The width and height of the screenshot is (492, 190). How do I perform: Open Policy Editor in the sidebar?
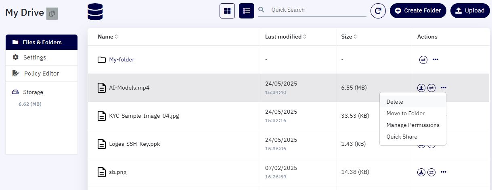tap(42, 74)
